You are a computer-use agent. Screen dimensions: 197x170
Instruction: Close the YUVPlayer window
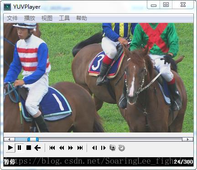183,5
